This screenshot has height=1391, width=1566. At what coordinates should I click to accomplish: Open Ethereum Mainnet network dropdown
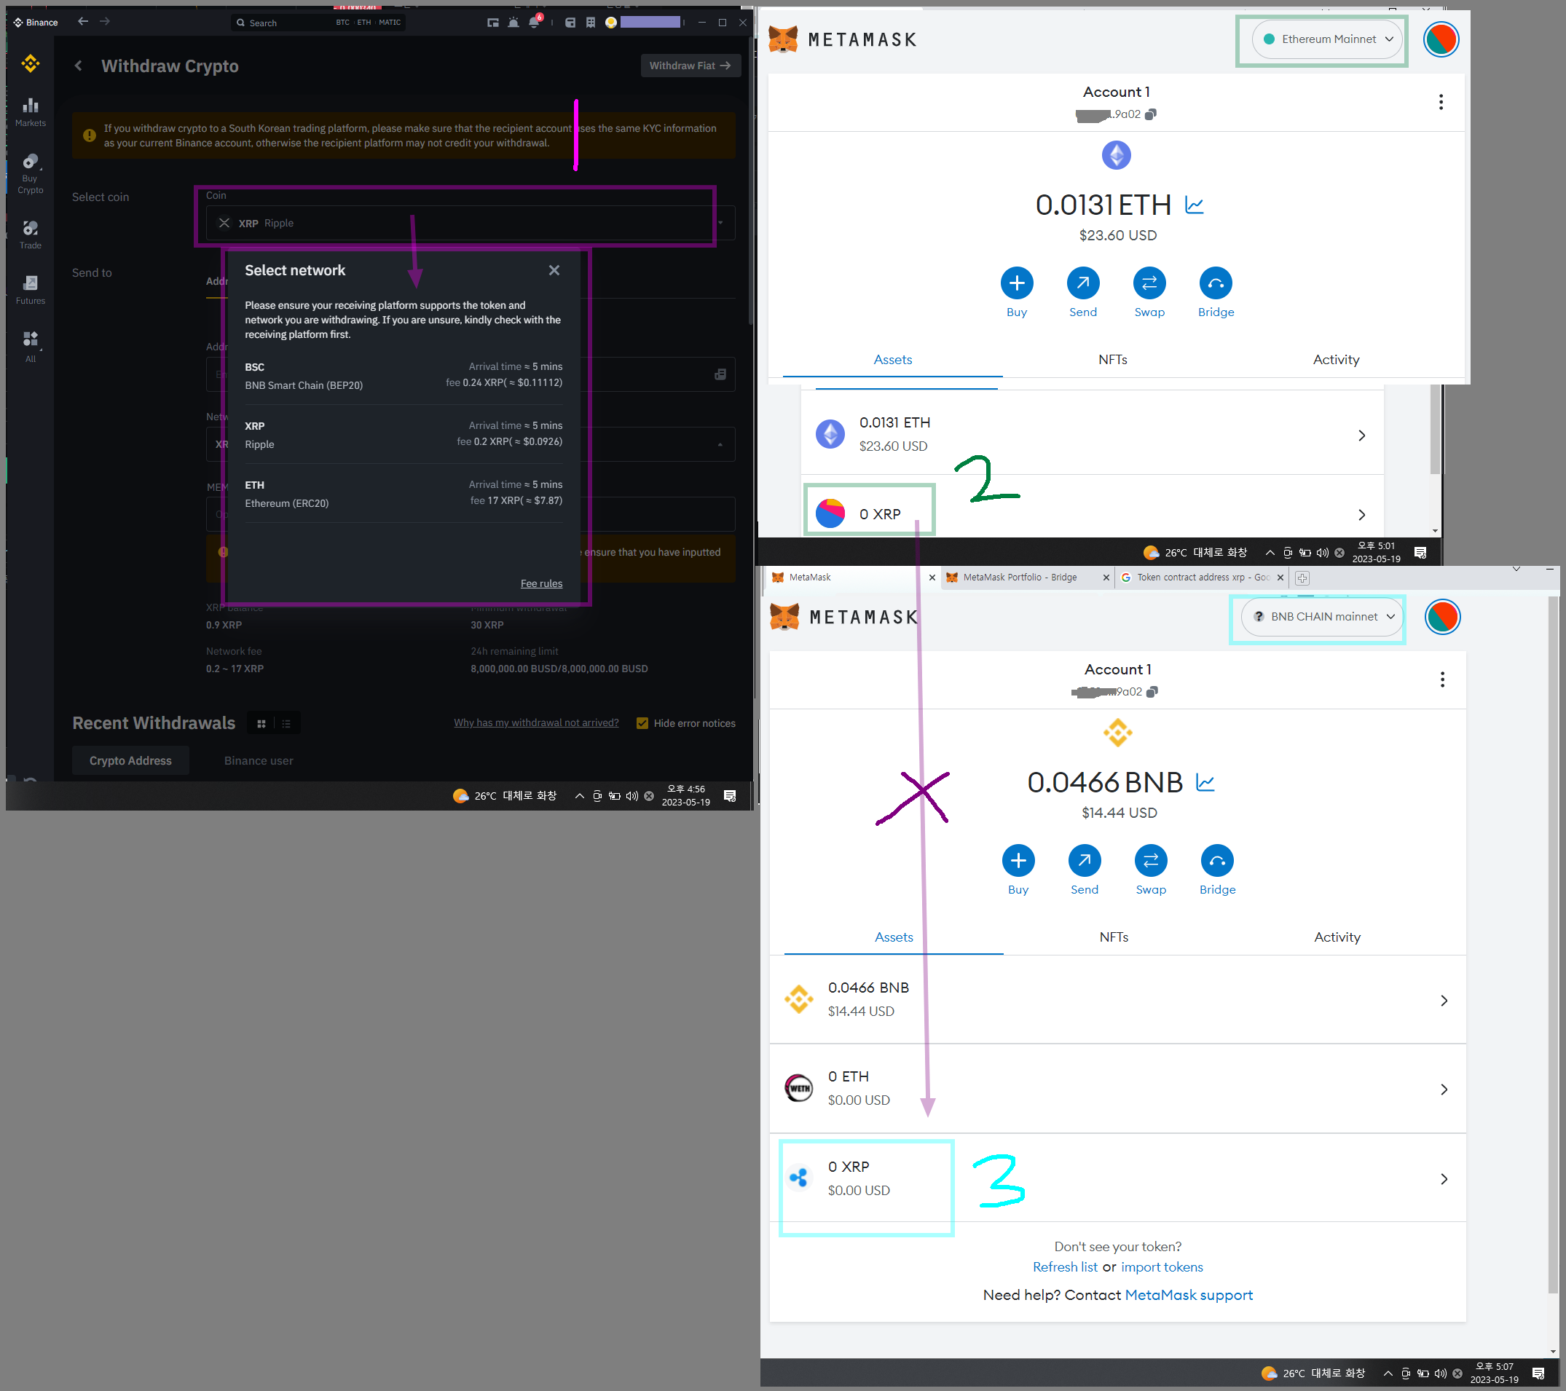point(1328,39)
